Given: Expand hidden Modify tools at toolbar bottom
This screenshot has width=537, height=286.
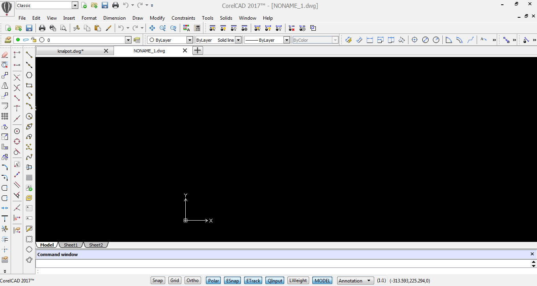Looking at the screenshot, I should click(x=5, y=271).
